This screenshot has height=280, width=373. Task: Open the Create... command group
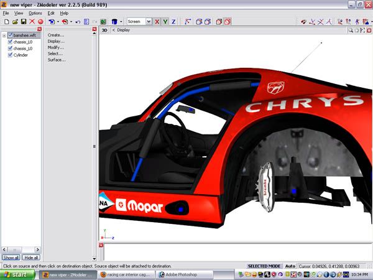pyautogui.click(x=56, y=35)
